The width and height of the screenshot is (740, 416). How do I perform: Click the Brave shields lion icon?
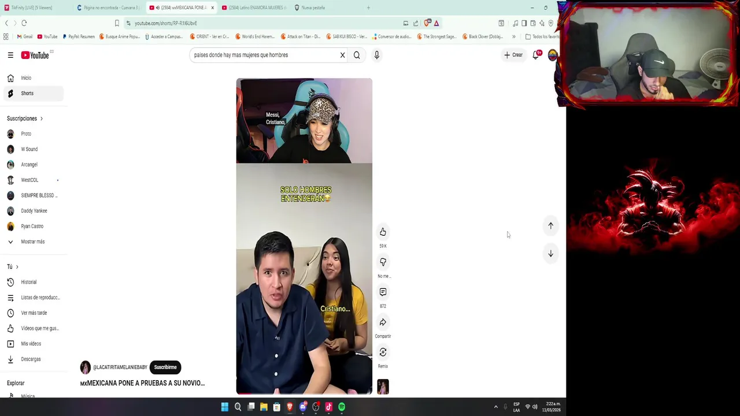pyautogui.click(x=427, y=23)
